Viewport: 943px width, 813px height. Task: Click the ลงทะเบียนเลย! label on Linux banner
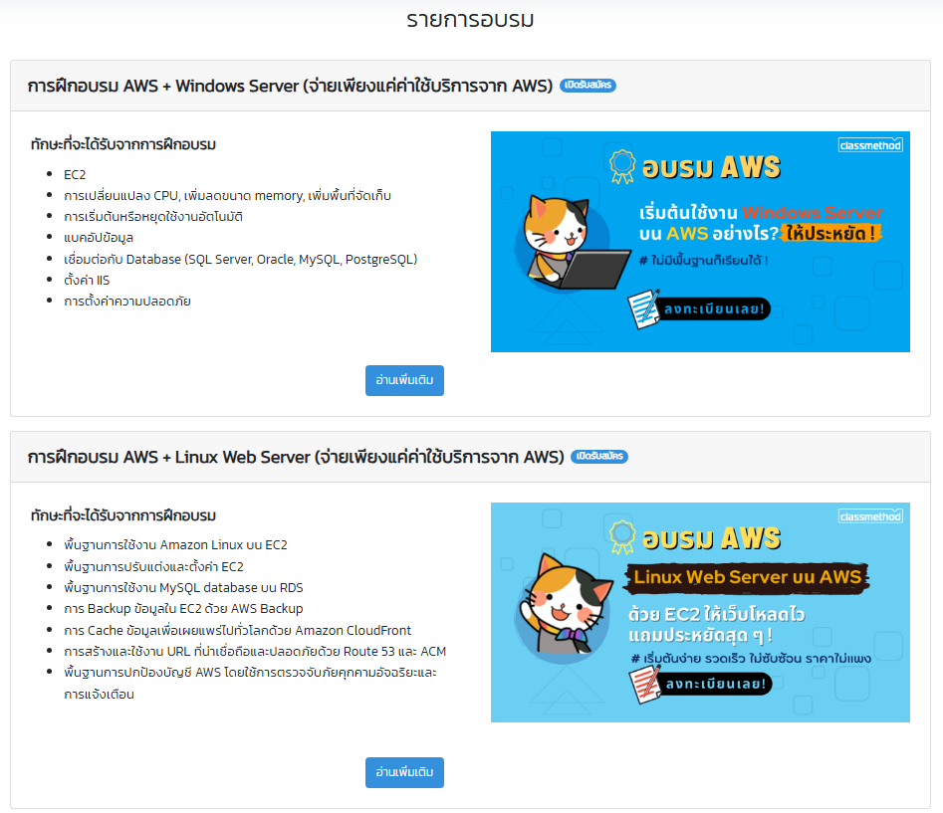716,684
